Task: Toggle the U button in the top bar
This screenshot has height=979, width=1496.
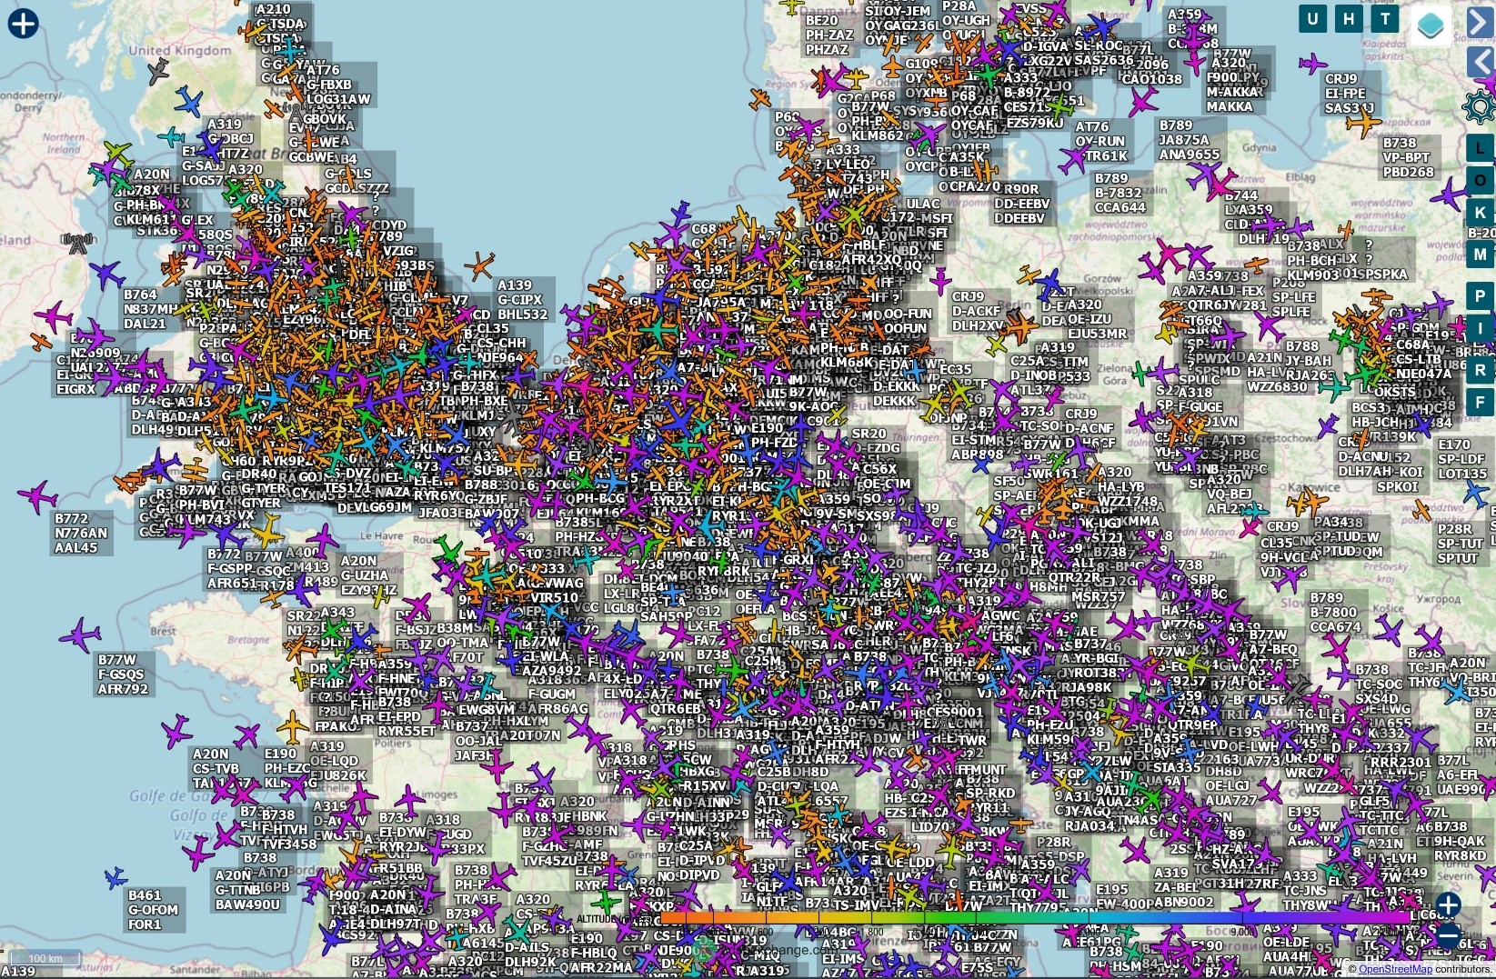Action: click(x=1312, y=19)
